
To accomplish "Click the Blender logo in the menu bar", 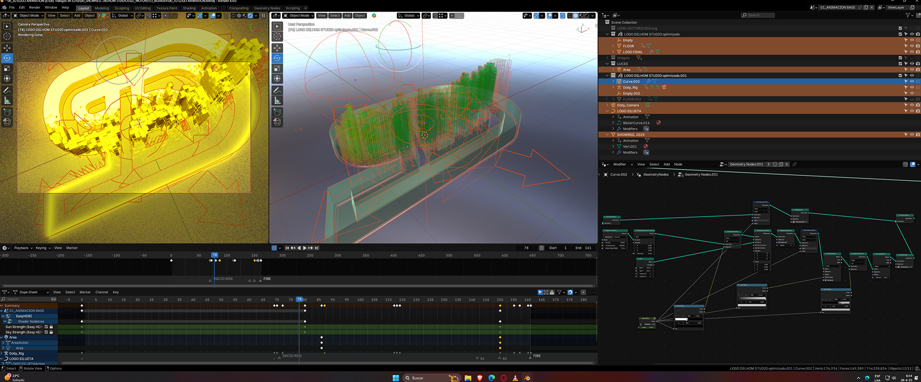I will tap(4, 8).
